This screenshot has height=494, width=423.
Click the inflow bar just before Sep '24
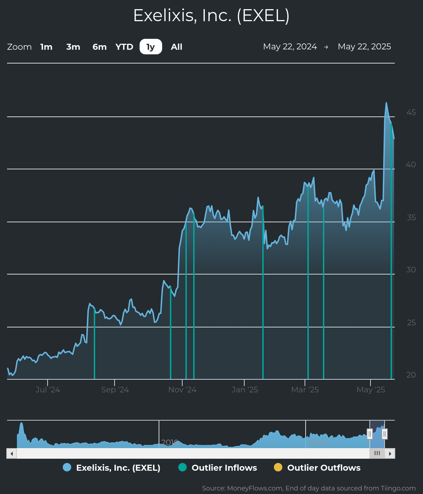[x=94, y=344]
